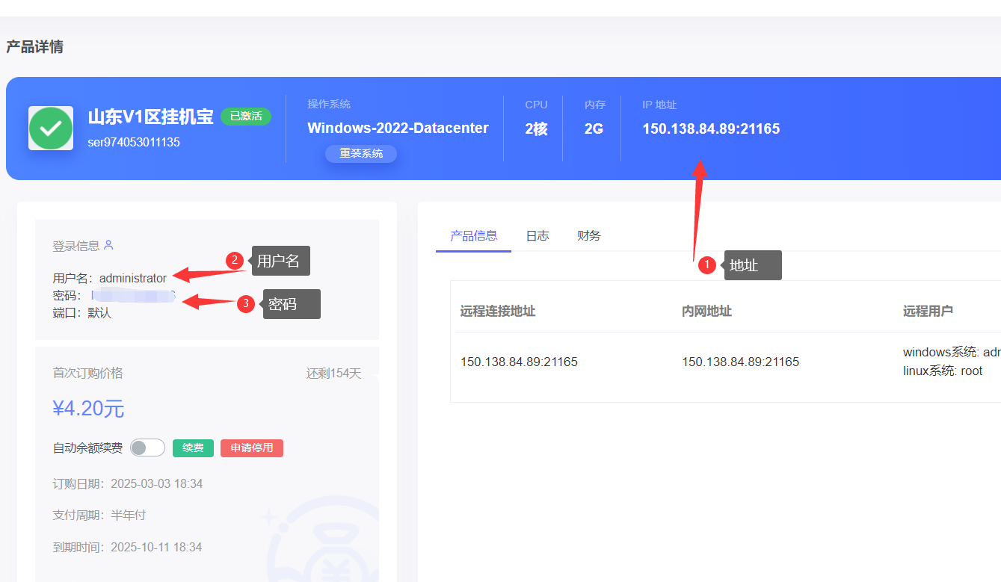Viewport: 1001px width, 582px height.
Task: Click the green 续费 button
Action: 193,448
